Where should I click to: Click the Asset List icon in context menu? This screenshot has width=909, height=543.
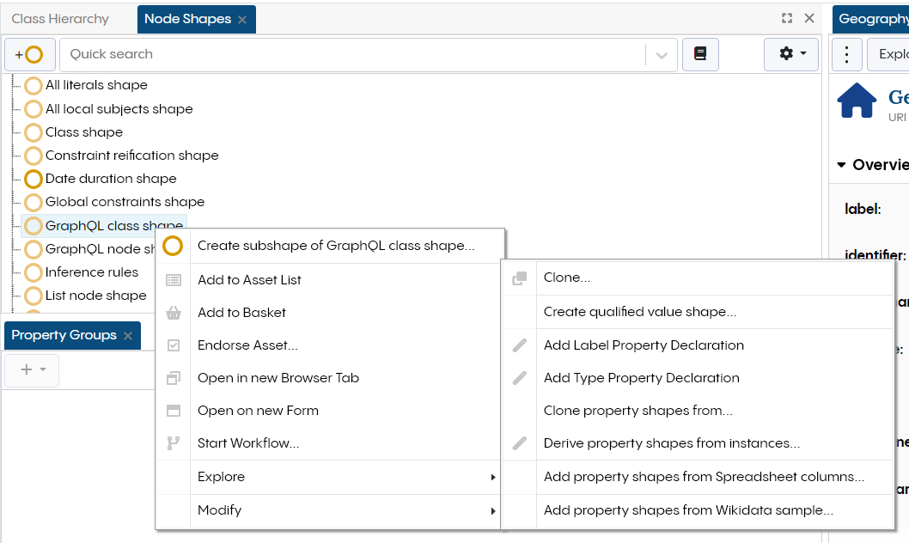click(x=174, y=280)
